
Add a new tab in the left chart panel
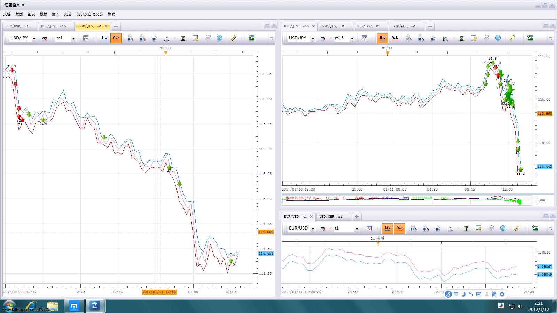click(116, 26)
